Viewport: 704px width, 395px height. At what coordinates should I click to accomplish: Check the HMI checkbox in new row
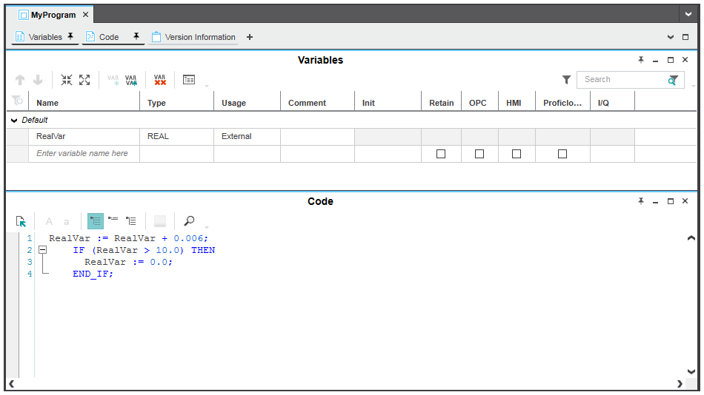coord(516,154)
